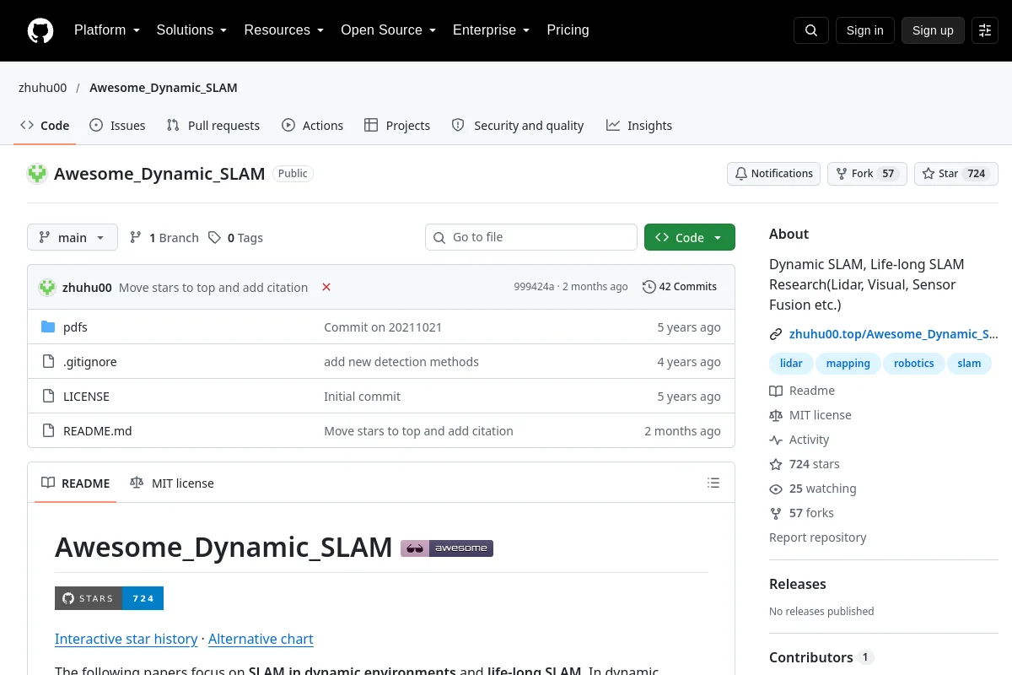Select the slam topic tag
The width and height of the screenshot is (1012, 675).
coord(970,364)
